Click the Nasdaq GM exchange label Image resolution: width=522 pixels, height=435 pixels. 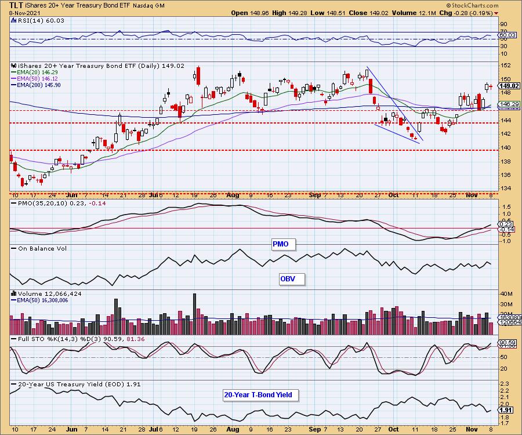(148, 6)
